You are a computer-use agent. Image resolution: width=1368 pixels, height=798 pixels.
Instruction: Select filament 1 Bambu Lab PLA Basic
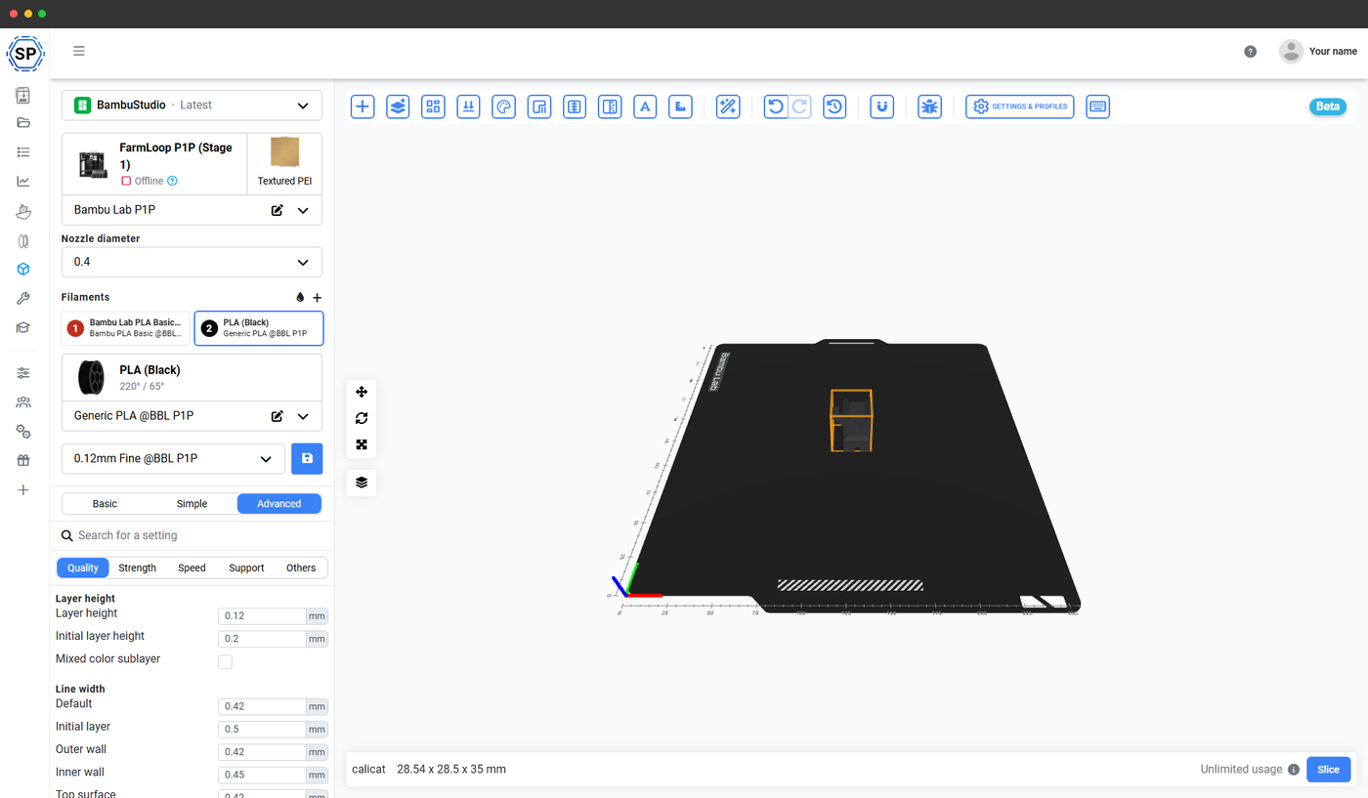pyautogui.click(x=126, y=328)
